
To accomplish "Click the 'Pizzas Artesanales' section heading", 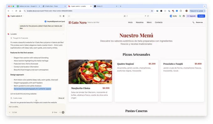I will pyautogui.click(x=136, y=55).
